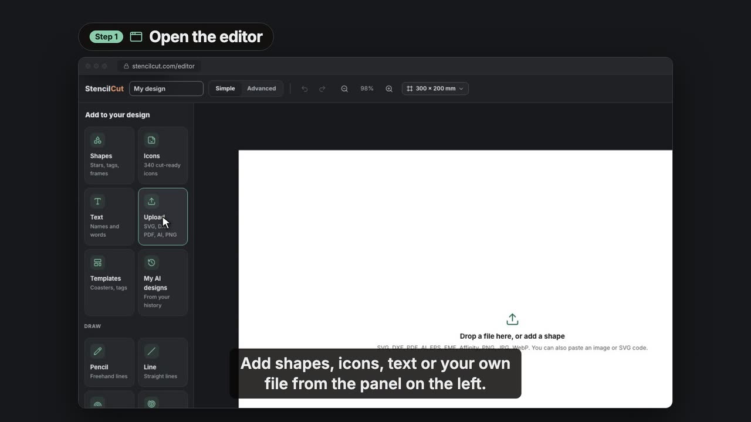The image size is (751, 422).
Task: Zoom out with the minus magnifier
Action: (344, 89)
